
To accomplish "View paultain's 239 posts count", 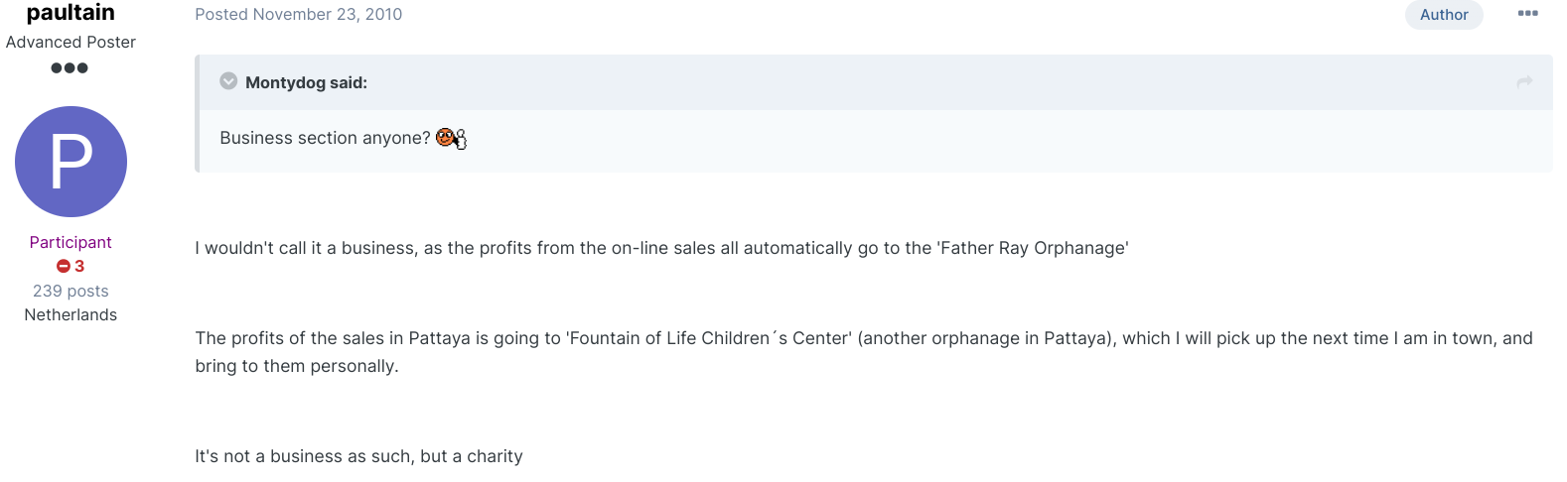I will click(x=71, y=291).
